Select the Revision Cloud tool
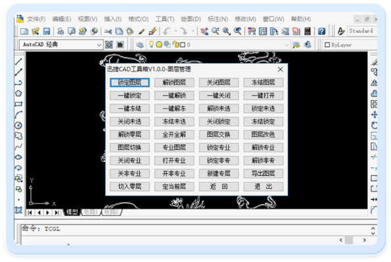 click(18, 136)
